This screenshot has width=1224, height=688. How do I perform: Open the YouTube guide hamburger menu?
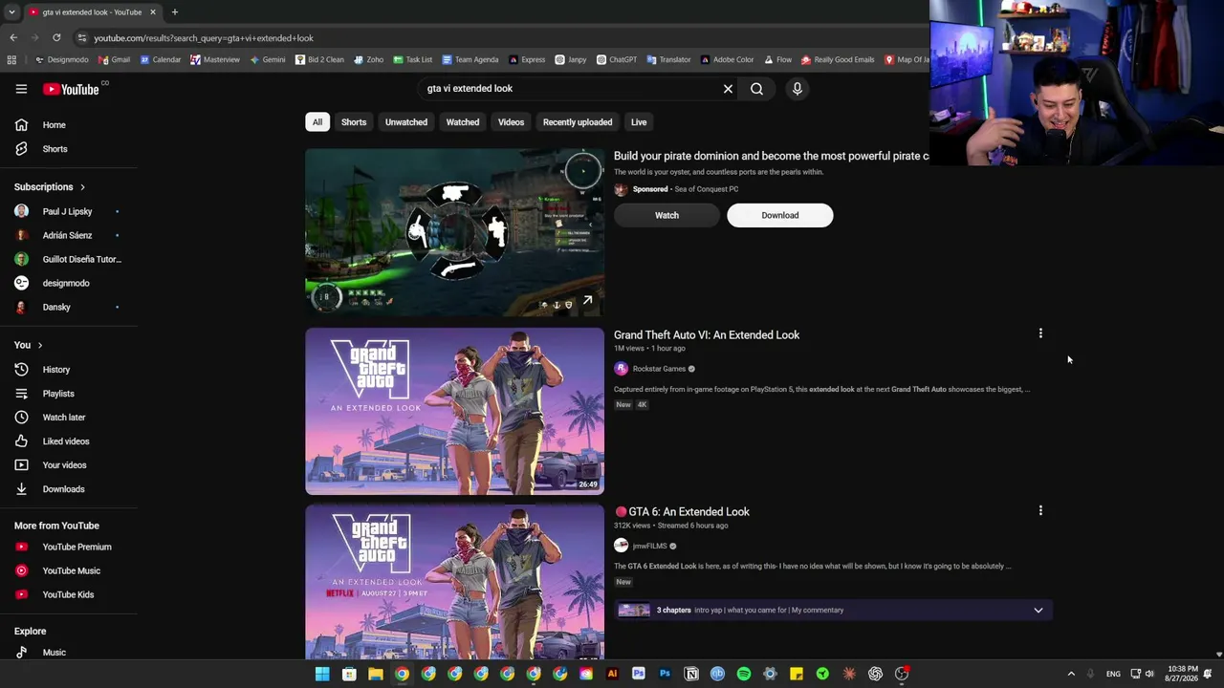[x=21, y=89]
